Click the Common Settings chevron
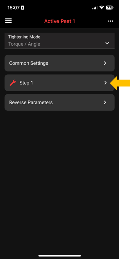130x259 pixels. 105,63
